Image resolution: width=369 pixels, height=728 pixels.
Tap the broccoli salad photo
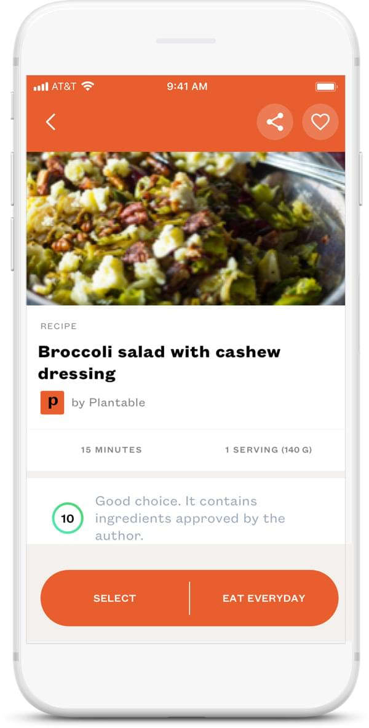click(x=185, y=228)
